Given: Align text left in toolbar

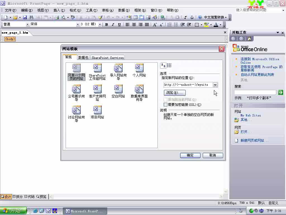Looking at the screenshot, I should click(x=127, y=25).
